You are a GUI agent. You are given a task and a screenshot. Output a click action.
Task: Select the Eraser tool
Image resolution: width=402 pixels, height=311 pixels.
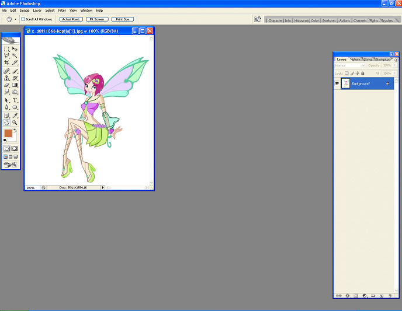[x=6, y=85]
